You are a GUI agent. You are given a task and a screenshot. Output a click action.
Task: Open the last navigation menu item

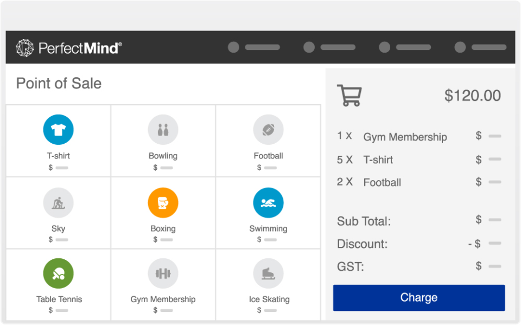480,47
